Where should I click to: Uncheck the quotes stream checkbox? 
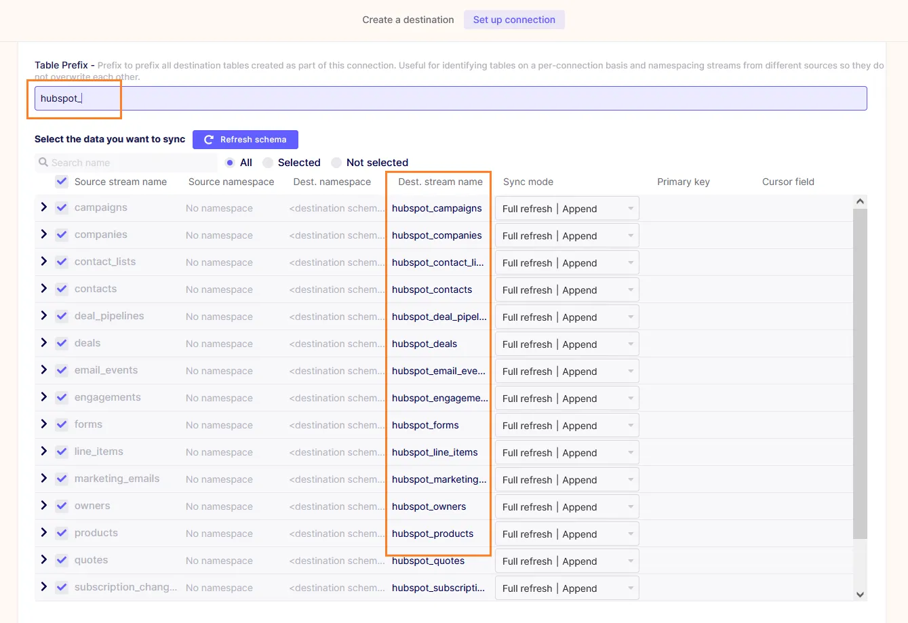click(x=62, y=560)
